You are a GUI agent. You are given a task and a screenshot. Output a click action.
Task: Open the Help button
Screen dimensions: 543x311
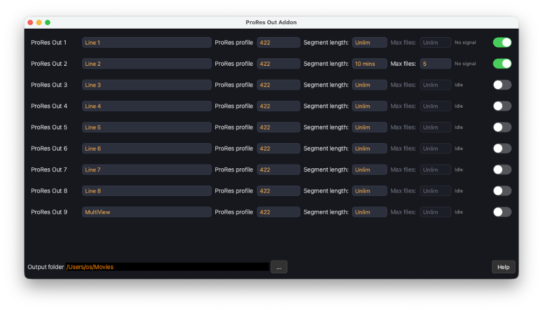(x=503, y=267)
